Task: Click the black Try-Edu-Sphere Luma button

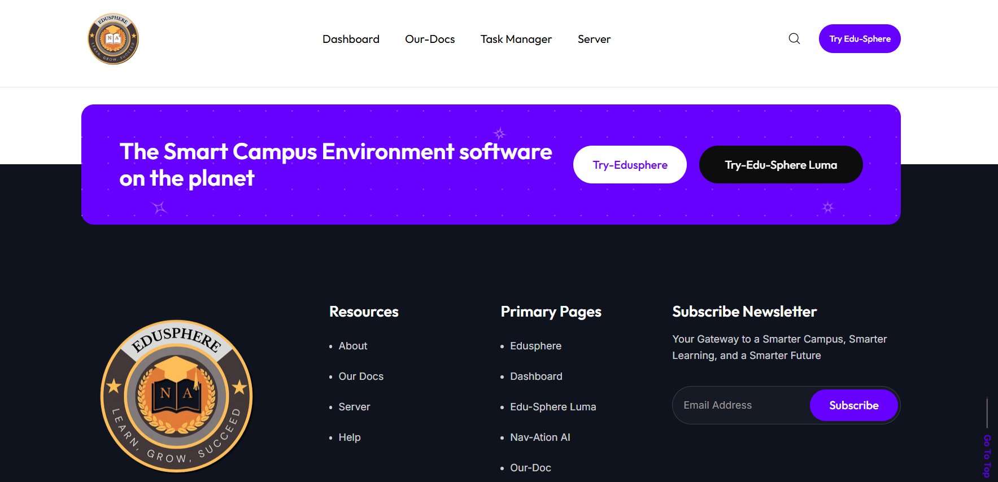Action: pos(781,165)
